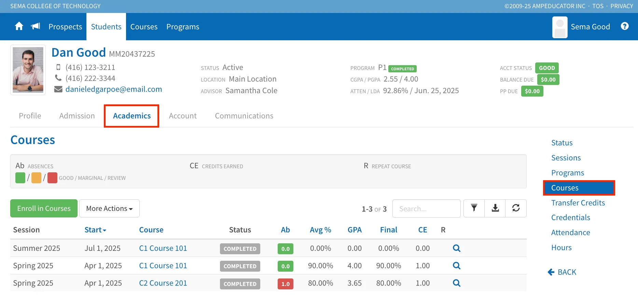Screen dimensions: 638x301
Task: Download the course list
Action: pos(495,208)
